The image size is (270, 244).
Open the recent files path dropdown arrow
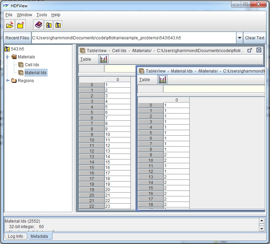coord(239,38)
